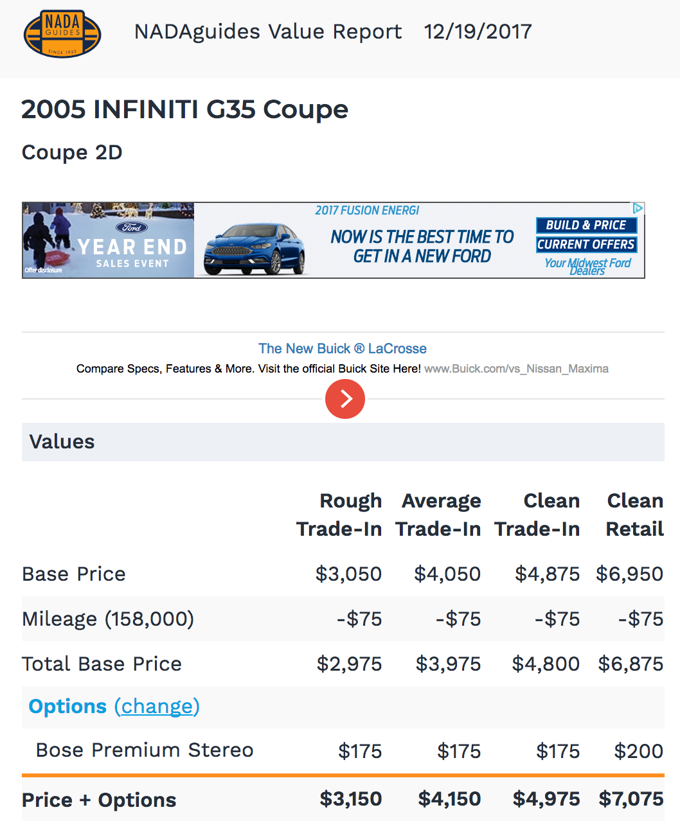Visit the www.Buick.com/vs_Nissan_Maxima URL
Image resolution: width=680 pixels, height=821 pixels.
(516, 369)
